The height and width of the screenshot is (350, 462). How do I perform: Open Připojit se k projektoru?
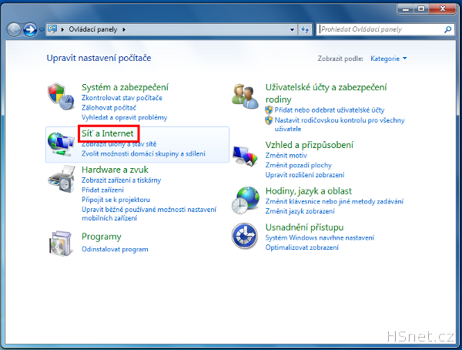(x=115, y=200)
